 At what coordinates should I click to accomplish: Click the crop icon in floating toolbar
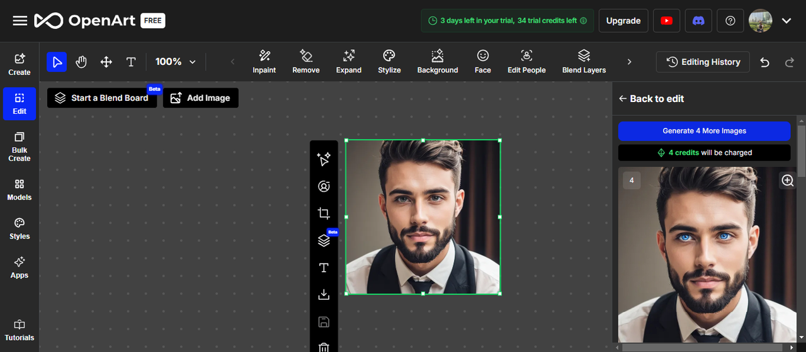pyautogui.click(x=324, y=213)
